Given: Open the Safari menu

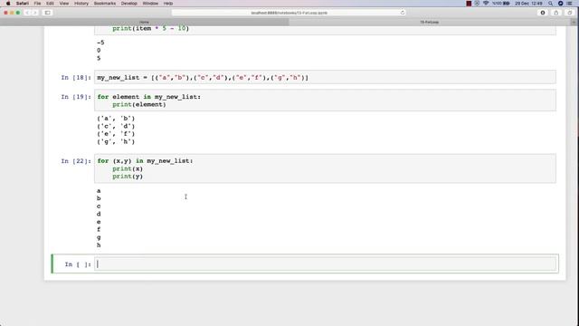Looking at the screenshot, I should click(x=23, y=4).
